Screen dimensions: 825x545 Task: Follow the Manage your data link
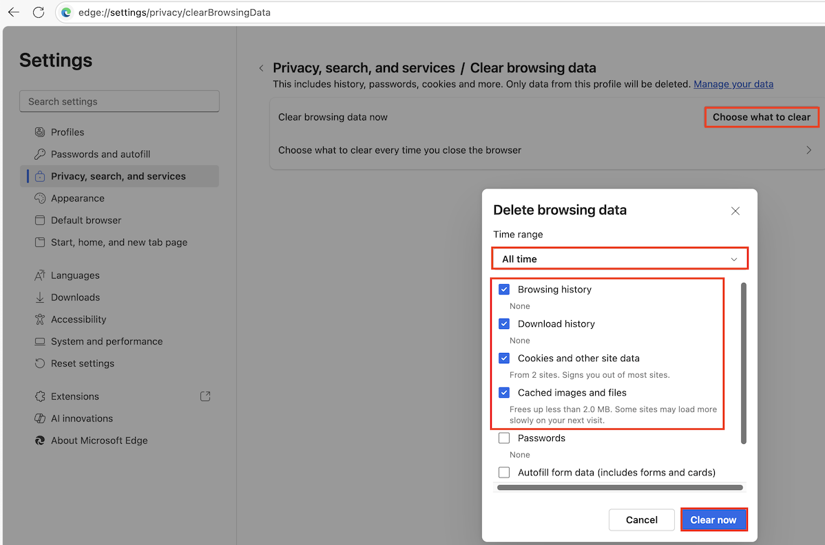pyautogui.click(x=733, y=84)
